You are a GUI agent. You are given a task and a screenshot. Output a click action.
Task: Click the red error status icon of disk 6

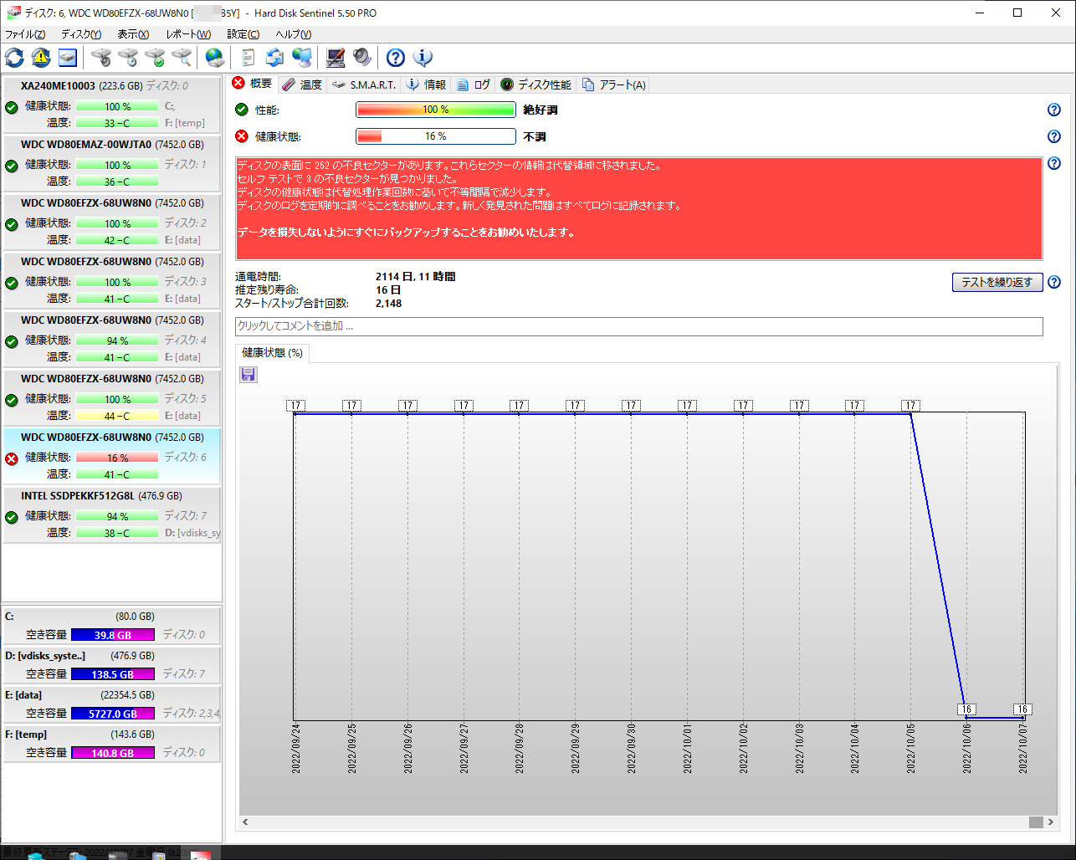(12, 458)
